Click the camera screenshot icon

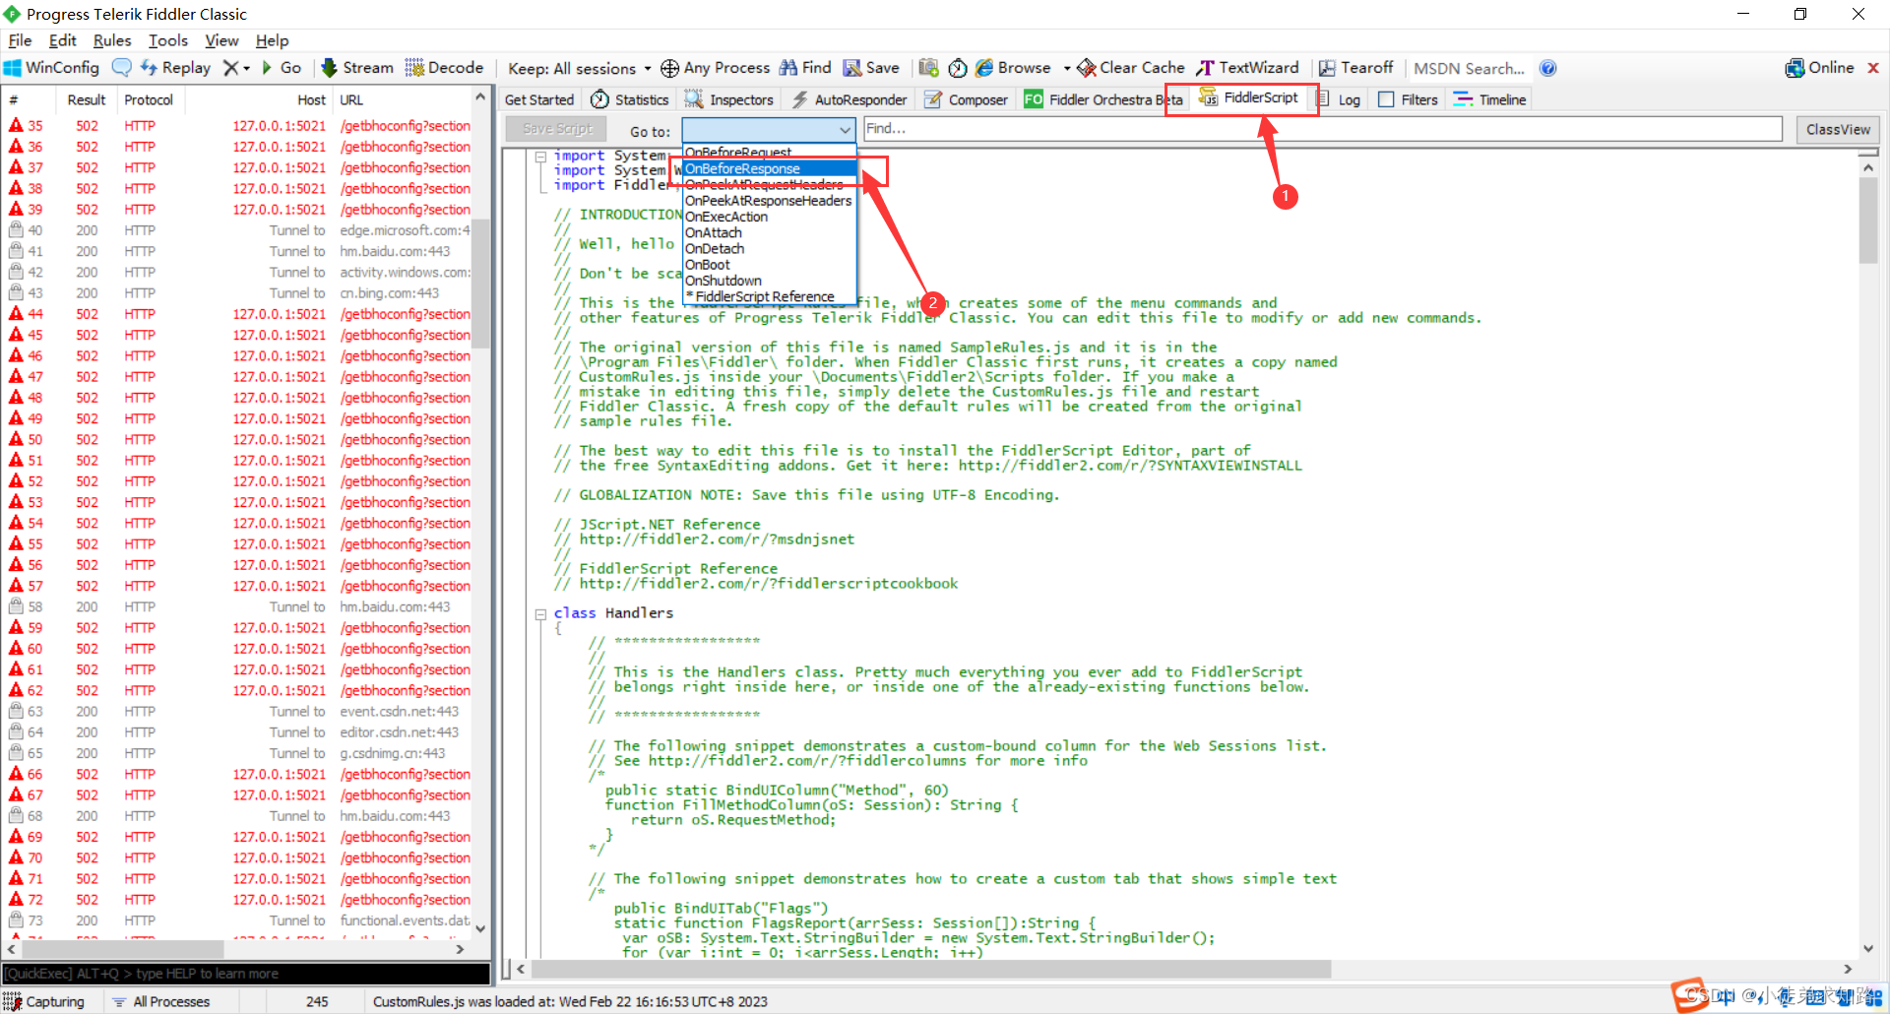pos(928,68)
